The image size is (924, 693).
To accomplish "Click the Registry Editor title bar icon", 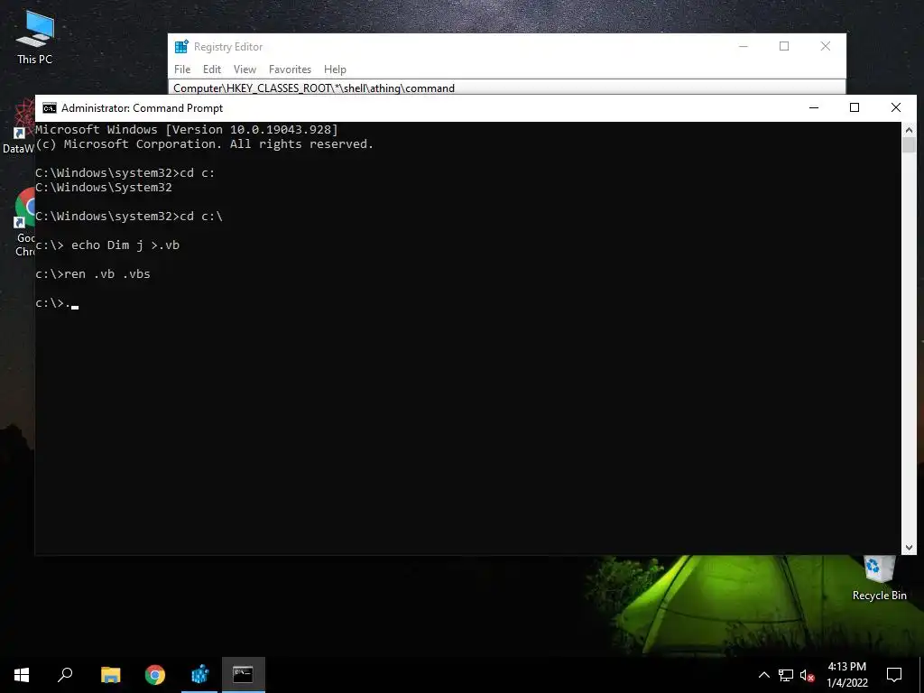I will (181, 47).
